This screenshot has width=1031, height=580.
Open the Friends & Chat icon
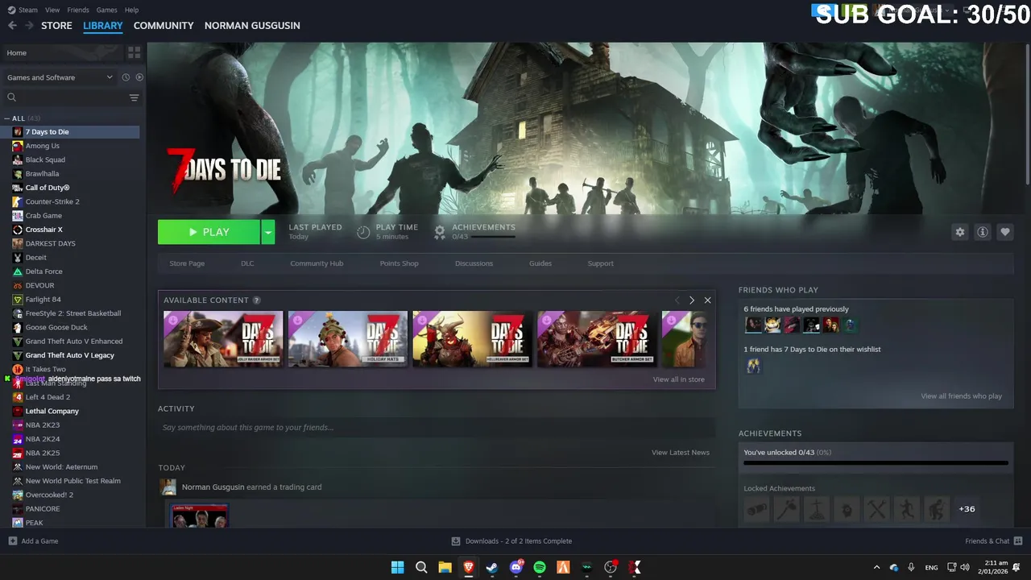(1018, 541)
